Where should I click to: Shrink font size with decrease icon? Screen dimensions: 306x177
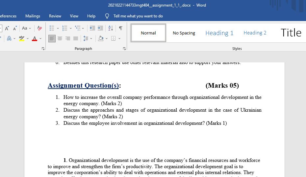tap(15, 28)
